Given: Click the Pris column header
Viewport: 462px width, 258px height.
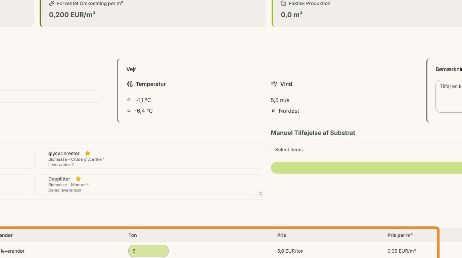Looking at the screenshot, I should coord(282,235).
